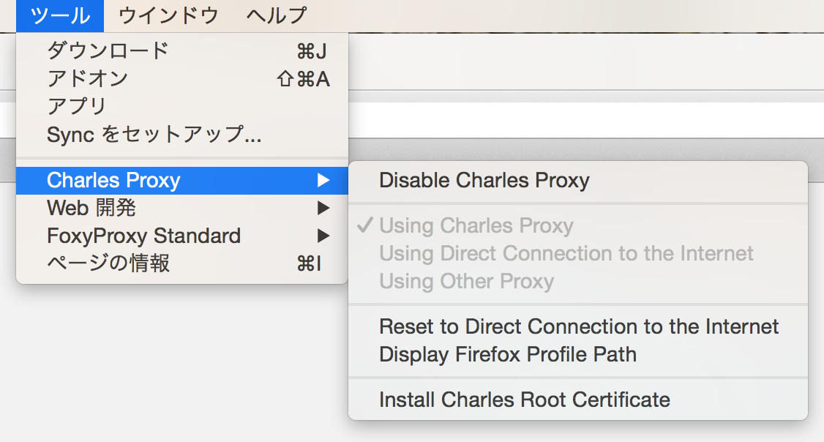Open ページの情報 entry
The width and height of the screenshot is (824, 442).
182,263
